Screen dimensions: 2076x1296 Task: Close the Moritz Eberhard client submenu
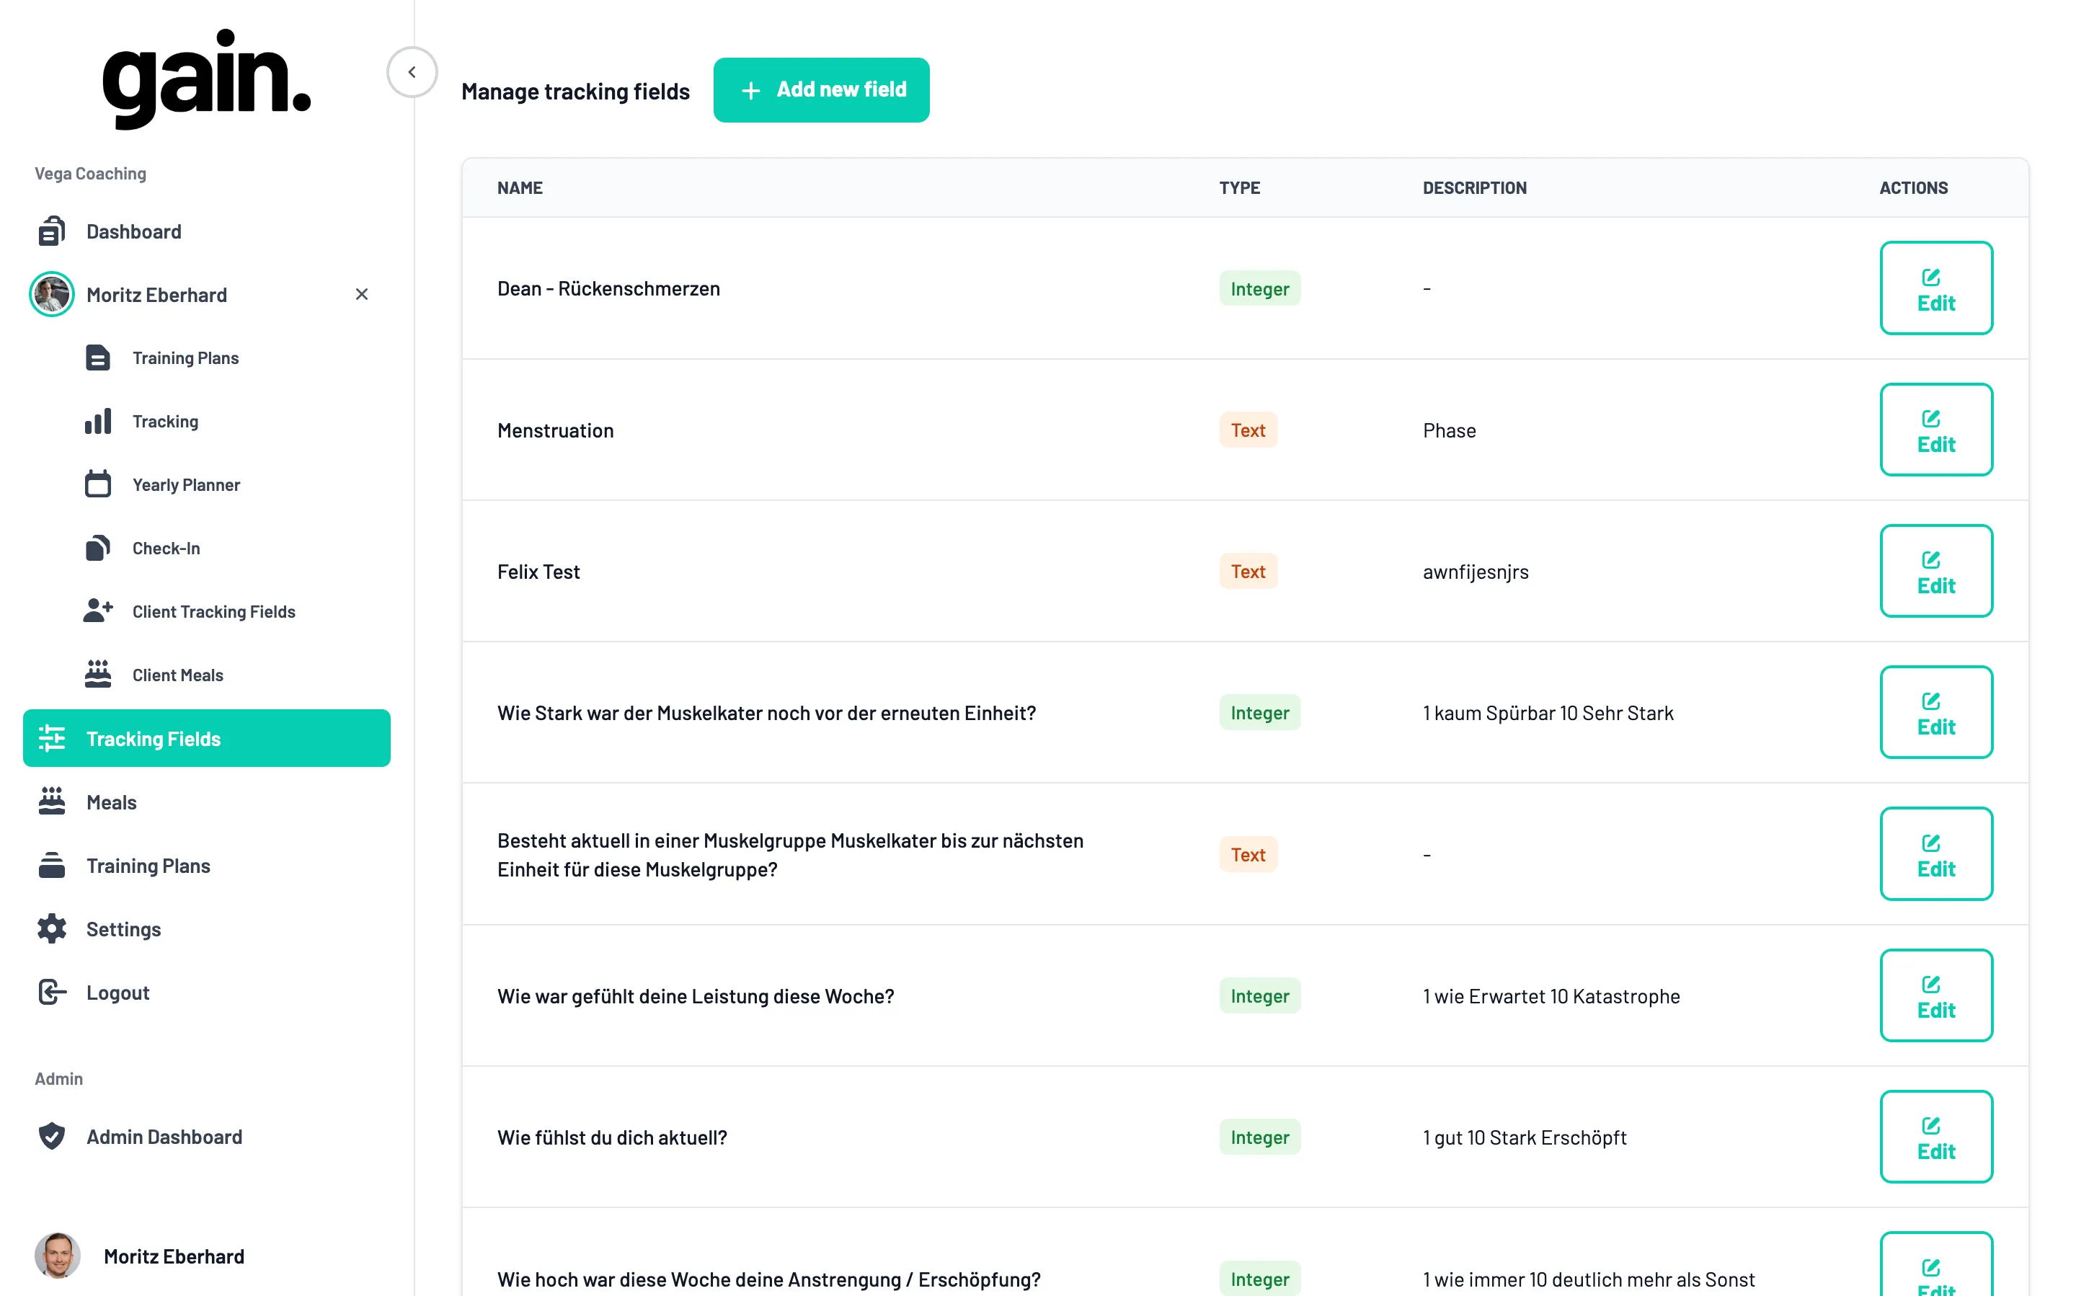click(x=362, y=295)
